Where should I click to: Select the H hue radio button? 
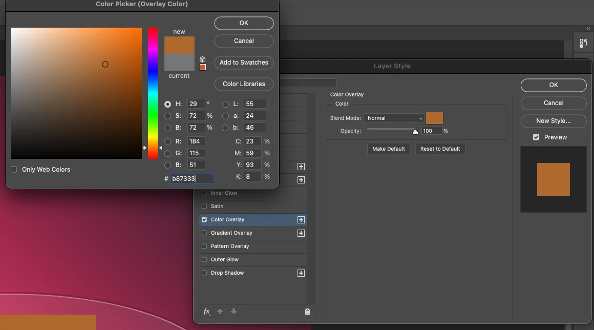167,104
